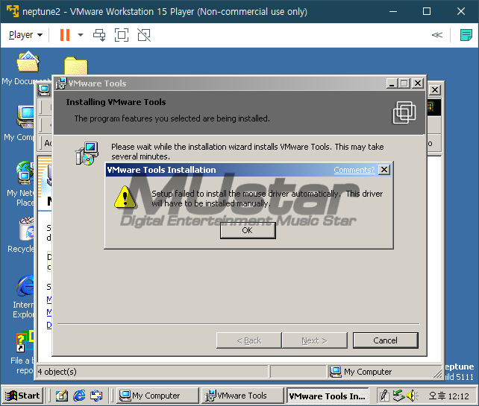Click the third Quick Launch icon

click(x=96, y=396)
